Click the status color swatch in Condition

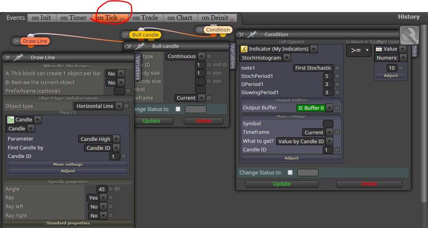pos(308,172)
